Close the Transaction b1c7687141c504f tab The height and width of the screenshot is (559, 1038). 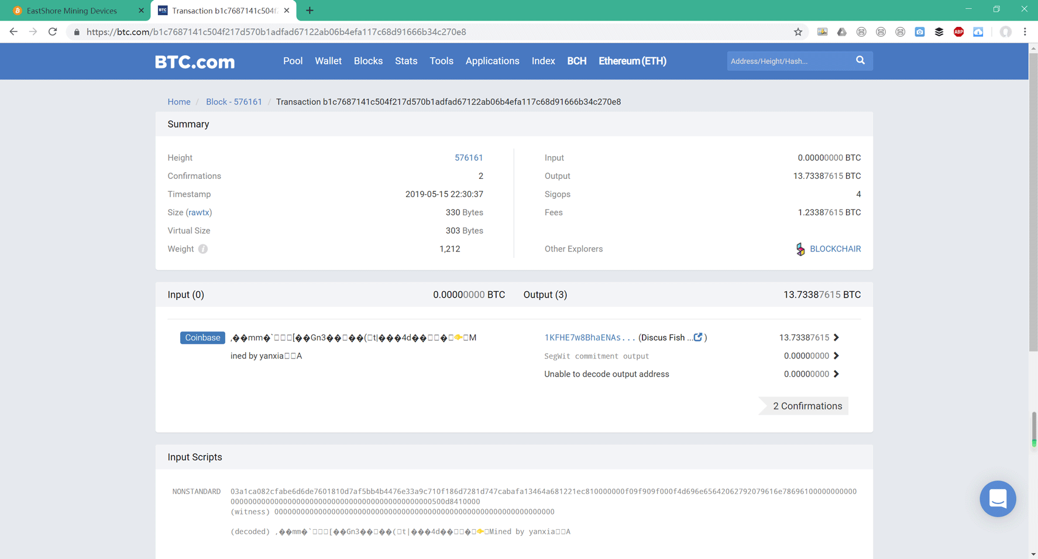287,11
